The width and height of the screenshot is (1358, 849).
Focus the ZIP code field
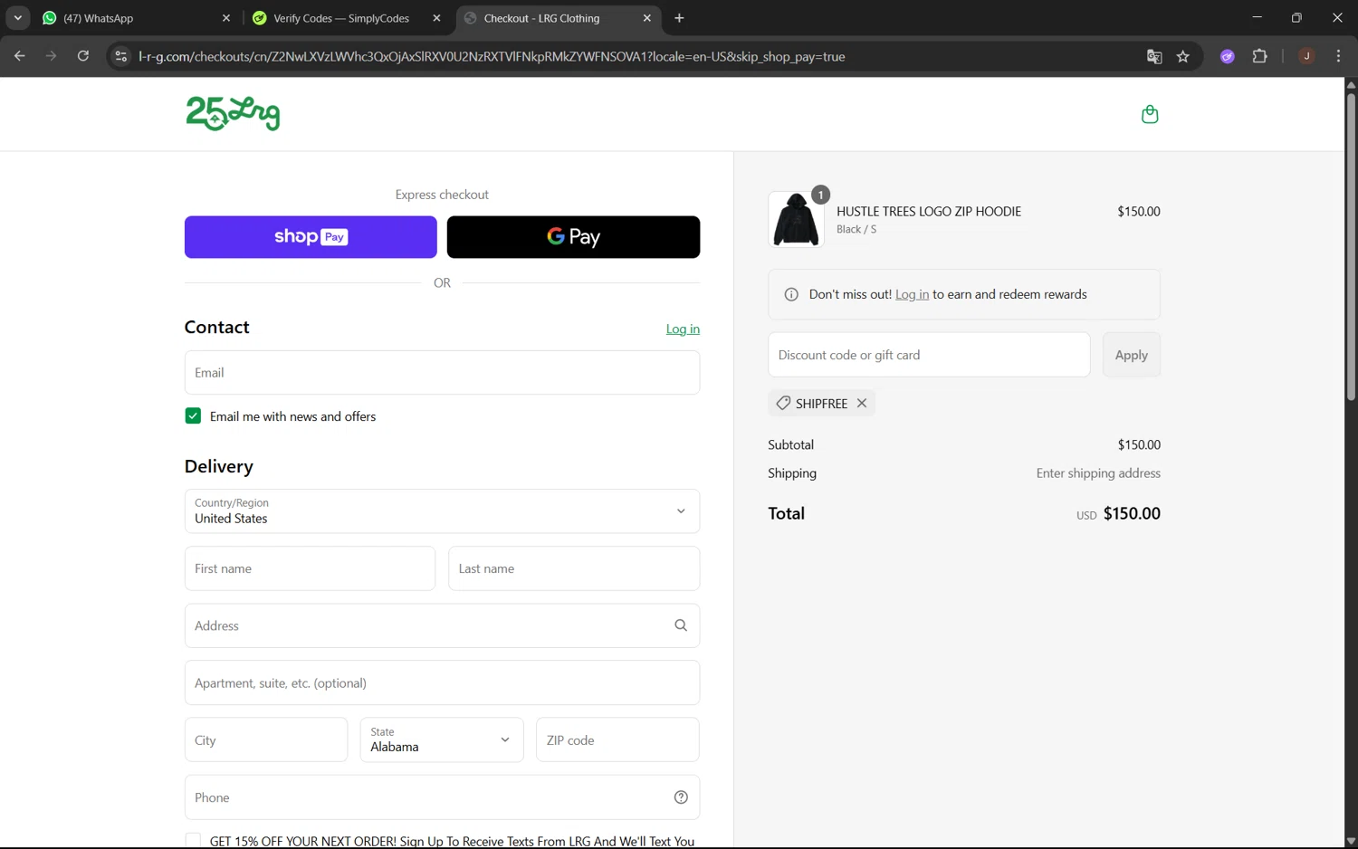(x=617, y=739)
